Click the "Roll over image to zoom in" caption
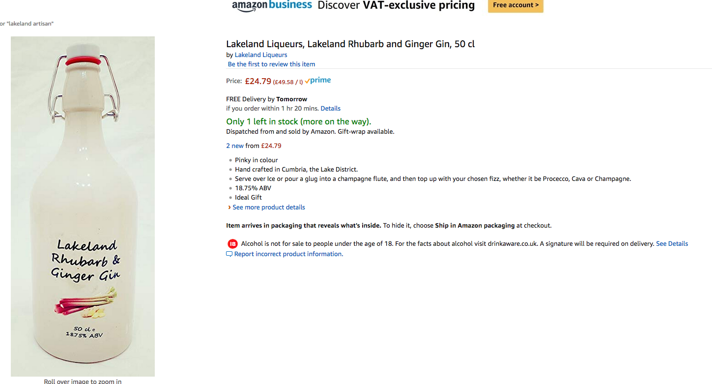Screen dimensions: 712x384 [x=83, y=381]
